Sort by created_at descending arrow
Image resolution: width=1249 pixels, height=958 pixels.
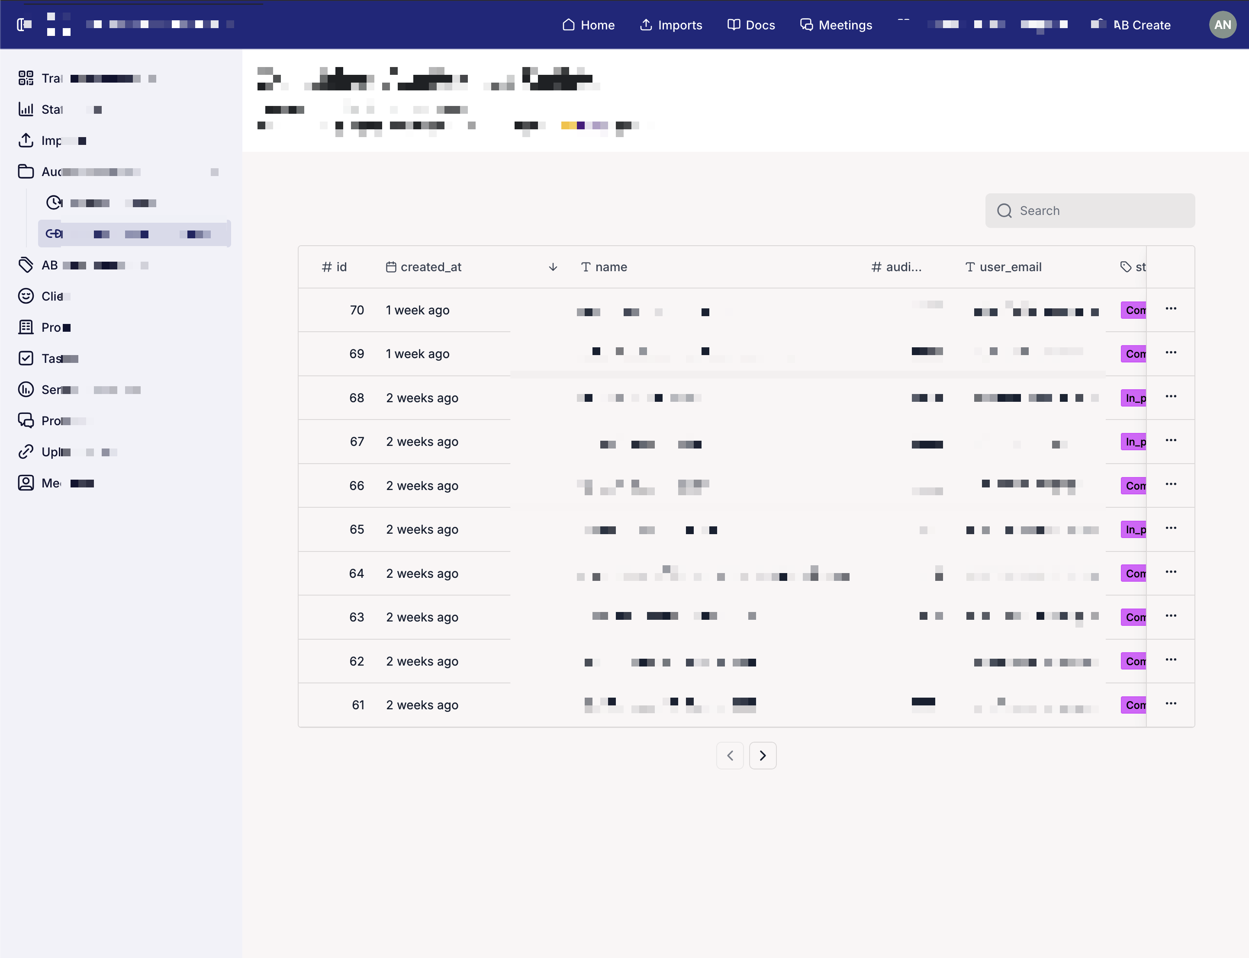click(552, 267)
